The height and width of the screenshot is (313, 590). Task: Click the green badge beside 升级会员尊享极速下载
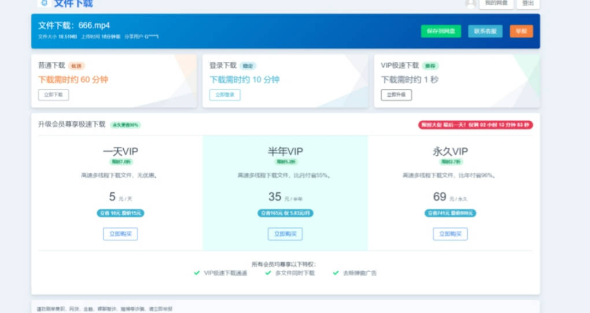pos(126,125)
